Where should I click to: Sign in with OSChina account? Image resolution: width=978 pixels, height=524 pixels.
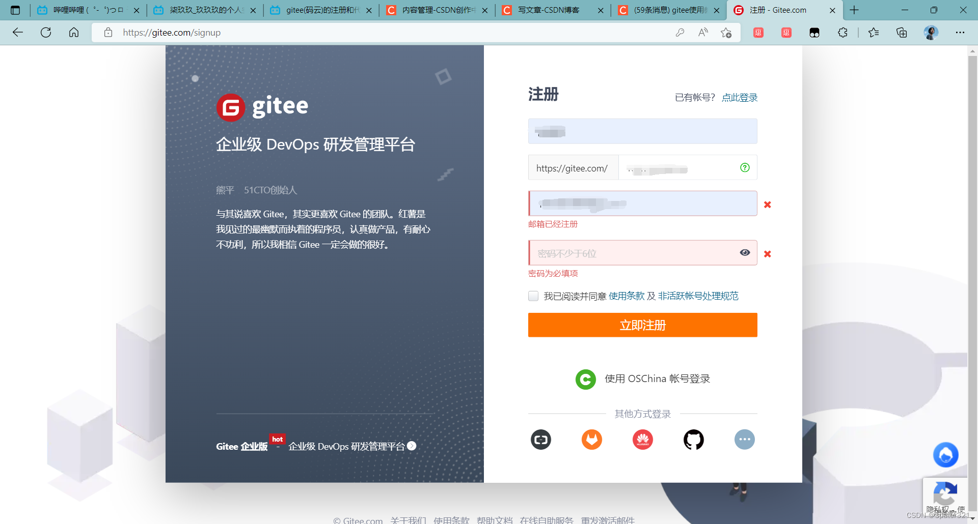pyautogui.click(x=643, y=379)
